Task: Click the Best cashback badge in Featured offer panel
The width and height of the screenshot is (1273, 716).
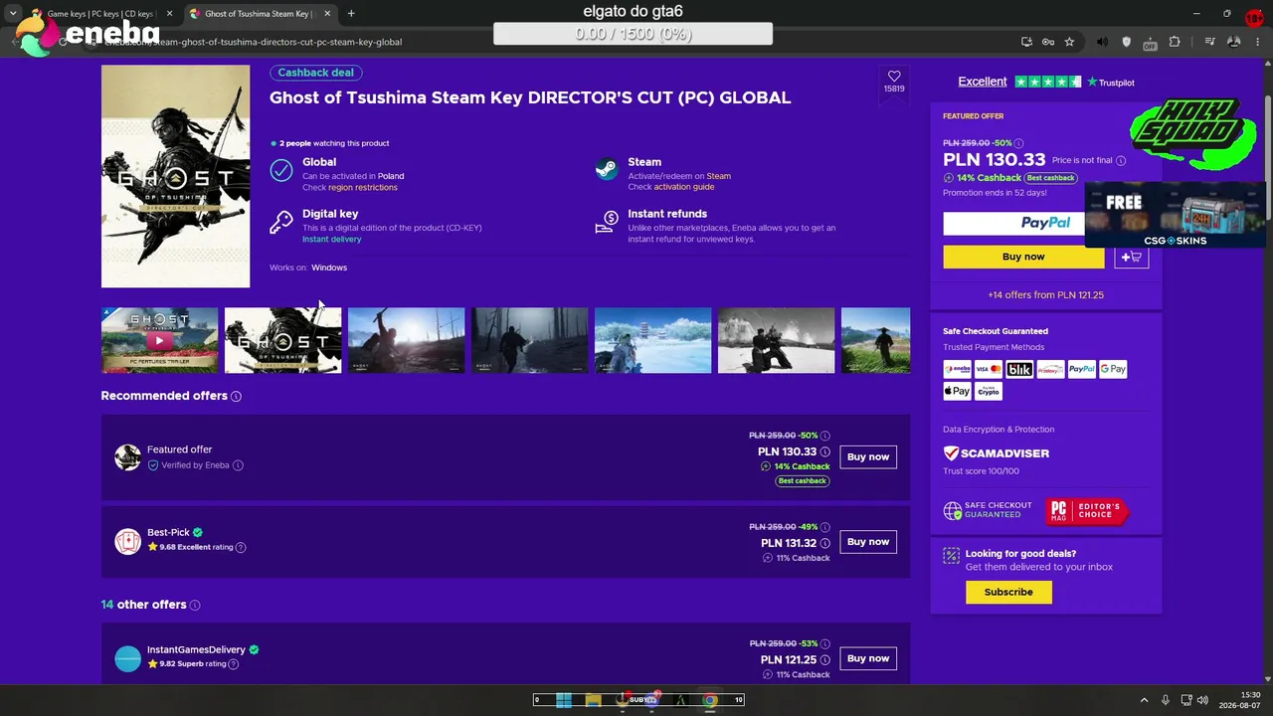Action: pos(1051,178)
